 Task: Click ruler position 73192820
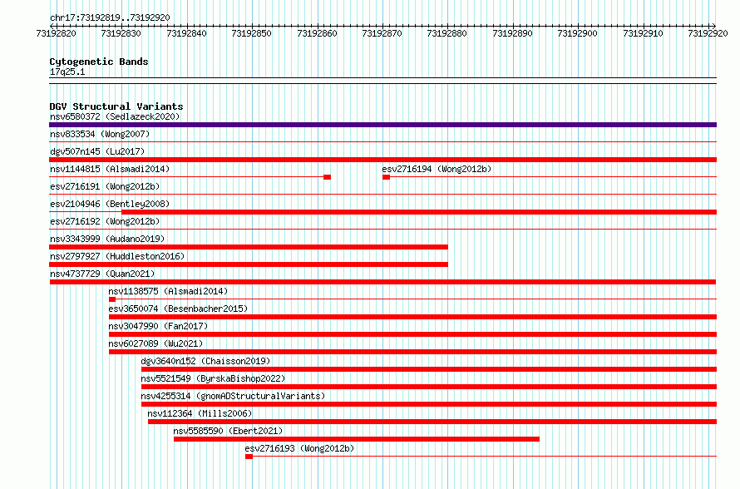[57, 33]
